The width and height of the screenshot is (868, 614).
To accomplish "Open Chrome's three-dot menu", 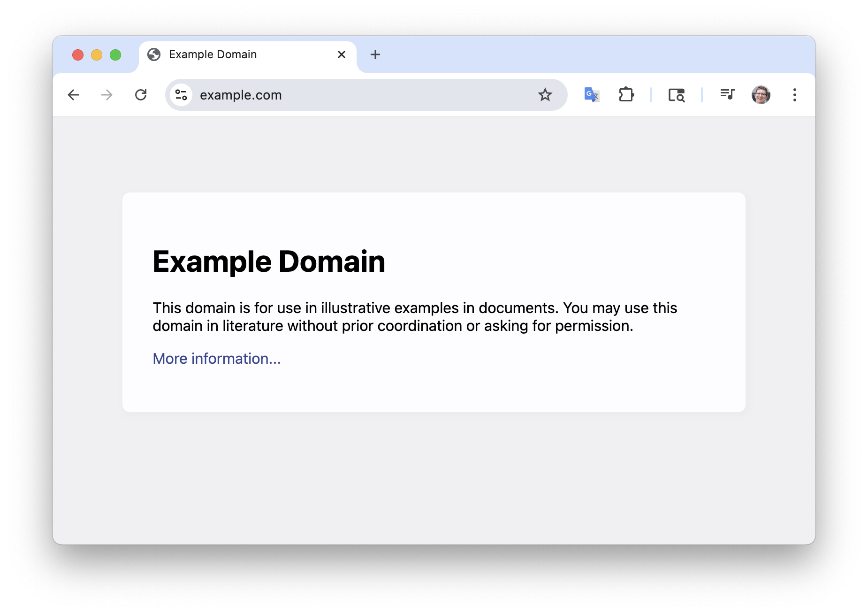I will (x=794, y=95).
